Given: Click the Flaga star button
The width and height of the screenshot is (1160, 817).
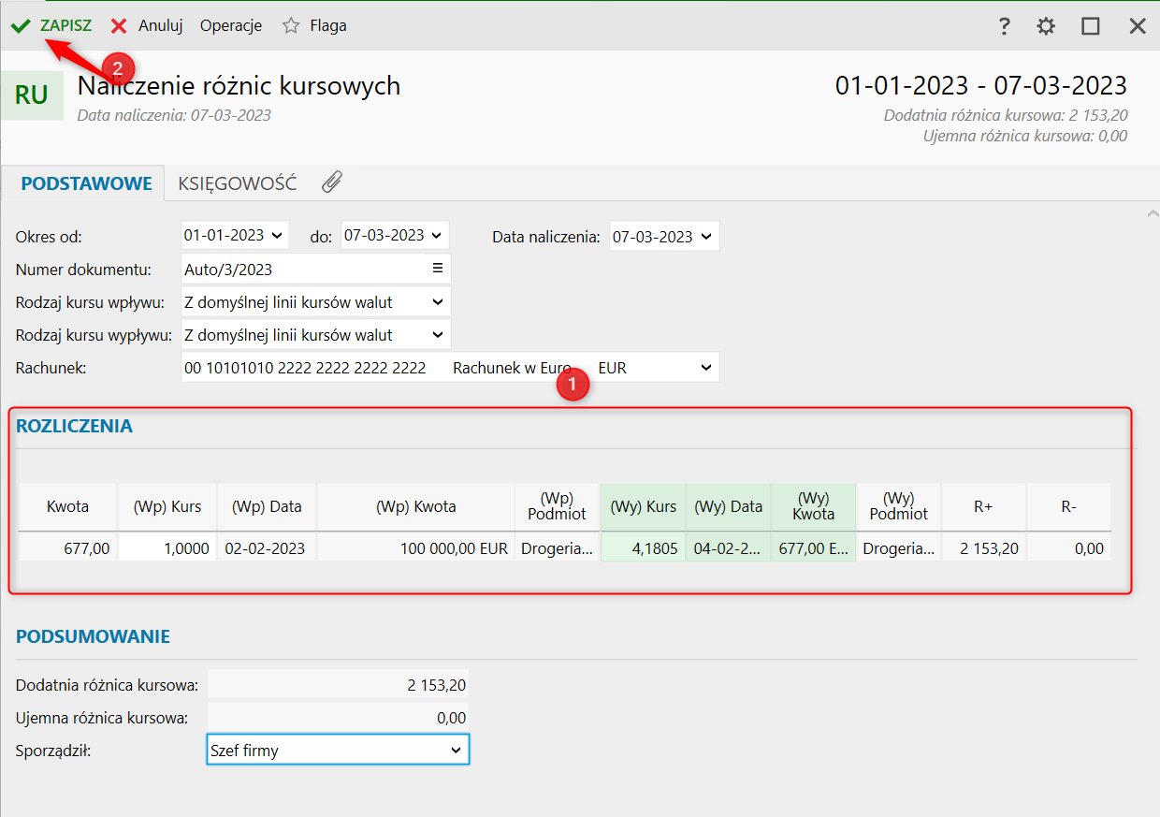Looking at the screenshot, I should click(314, 26).
